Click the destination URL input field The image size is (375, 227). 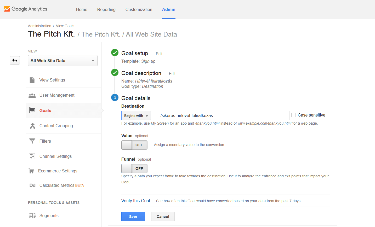[224, 115]
